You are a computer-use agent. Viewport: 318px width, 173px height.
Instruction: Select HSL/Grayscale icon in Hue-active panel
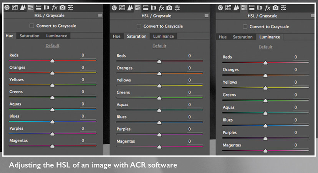point(31,8)
